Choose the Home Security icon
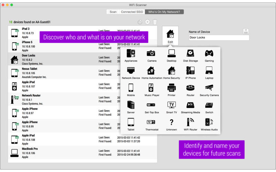 click(x=171, y=71)
